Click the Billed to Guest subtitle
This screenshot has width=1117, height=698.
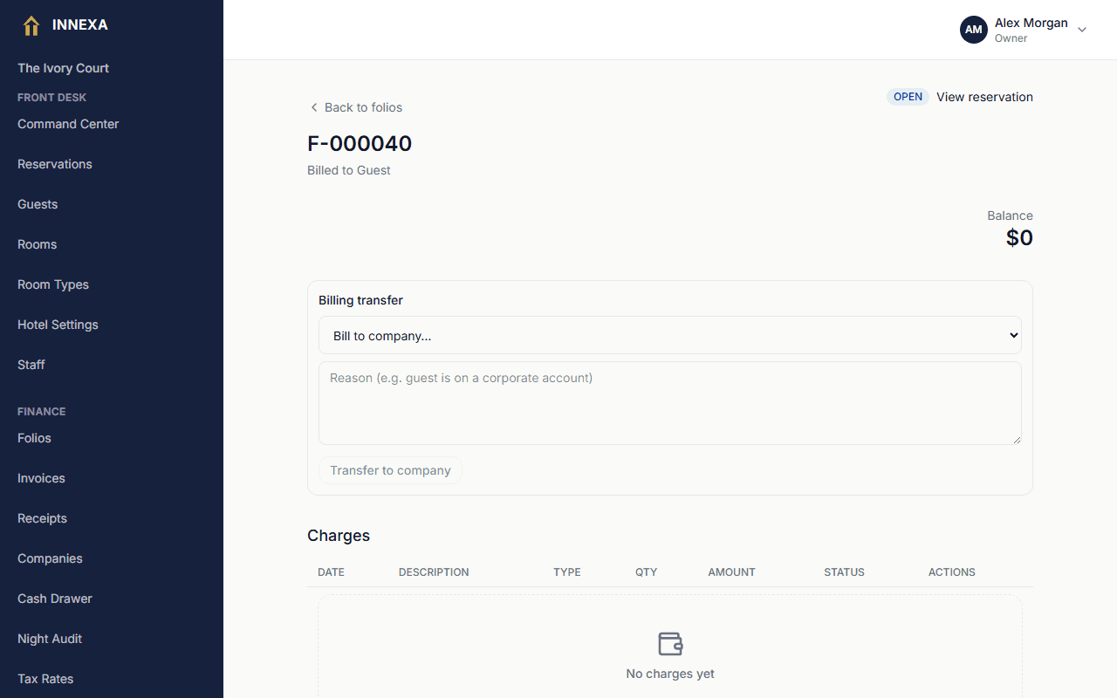pyautogui.click(x=349, y=170)
